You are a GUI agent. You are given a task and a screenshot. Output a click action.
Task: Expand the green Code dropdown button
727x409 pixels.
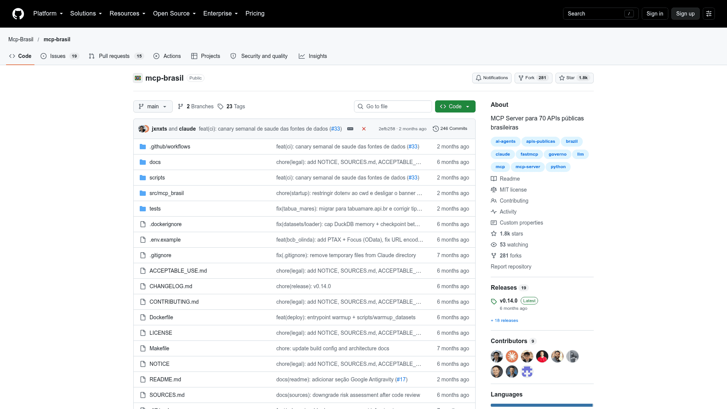point(455,106)
